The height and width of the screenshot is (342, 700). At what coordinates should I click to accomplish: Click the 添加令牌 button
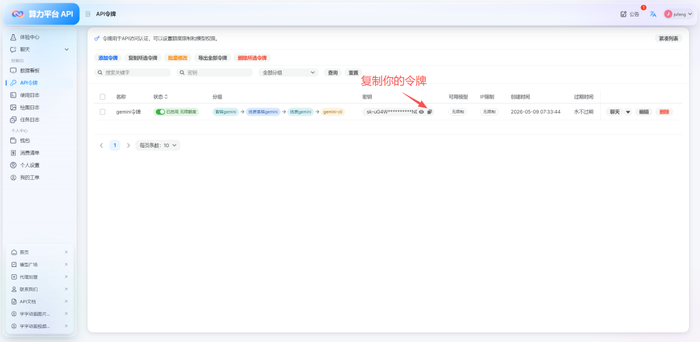tap(107, 58)
